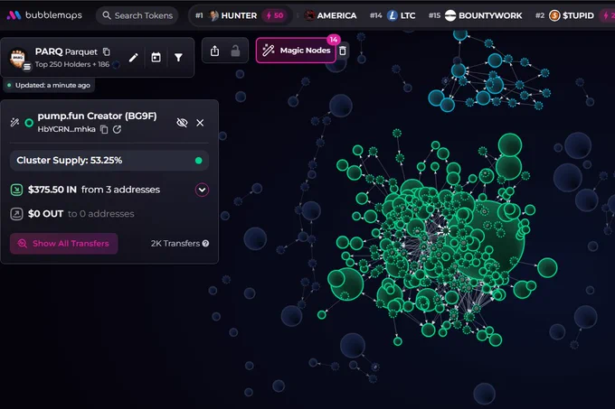The width and height of the screenshot is (615, 409).
Task: Click green circle beside pump.fun Creator title
Action: click(29, 123)
